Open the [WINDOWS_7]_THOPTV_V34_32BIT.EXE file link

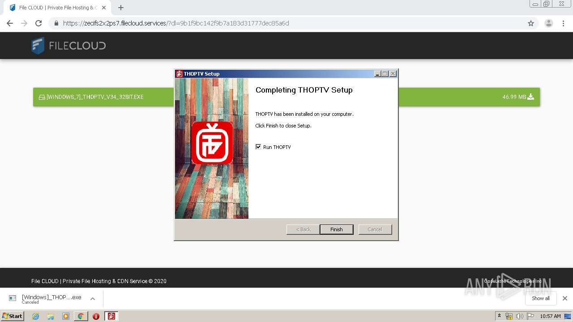pyautogui.click(x=95, y=97)
